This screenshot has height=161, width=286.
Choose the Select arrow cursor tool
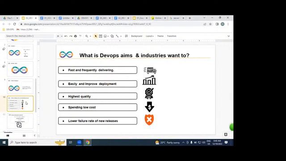[96, 36]
